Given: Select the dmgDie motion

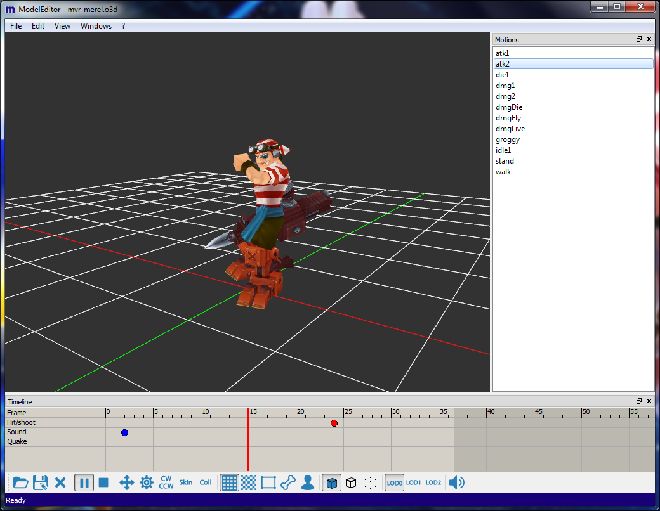Looking at the screenshot, I should [x=573, y=107].
